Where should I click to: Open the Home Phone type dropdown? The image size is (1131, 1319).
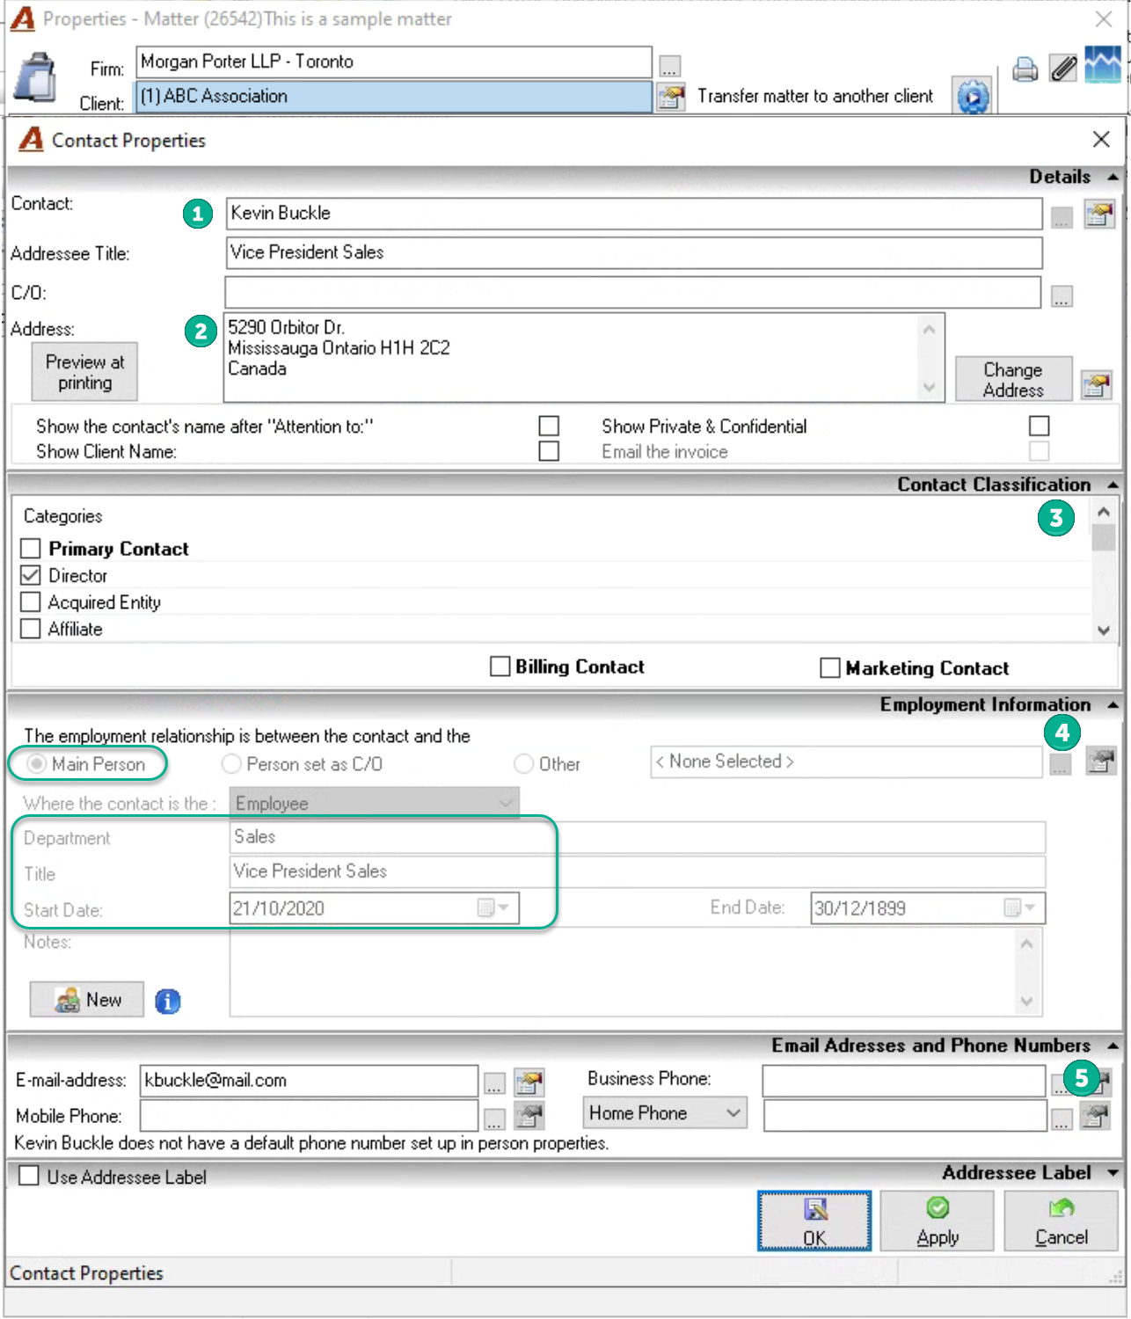coord(733,1113)
